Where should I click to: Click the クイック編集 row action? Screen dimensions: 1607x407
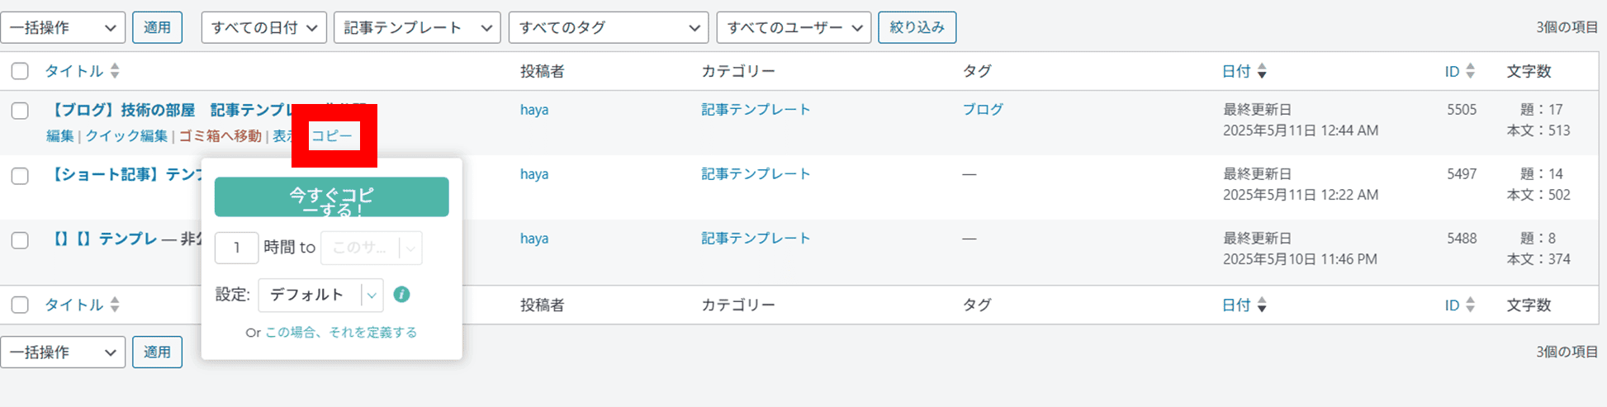(126, 135)
